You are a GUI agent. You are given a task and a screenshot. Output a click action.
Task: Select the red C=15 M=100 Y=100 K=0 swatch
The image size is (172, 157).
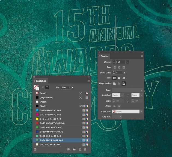coord(61,123)
